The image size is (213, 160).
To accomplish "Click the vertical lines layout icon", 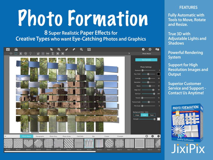I will point(63,54).
